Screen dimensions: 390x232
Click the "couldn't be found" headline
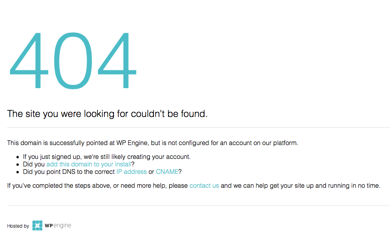click(x=107, y=114)
